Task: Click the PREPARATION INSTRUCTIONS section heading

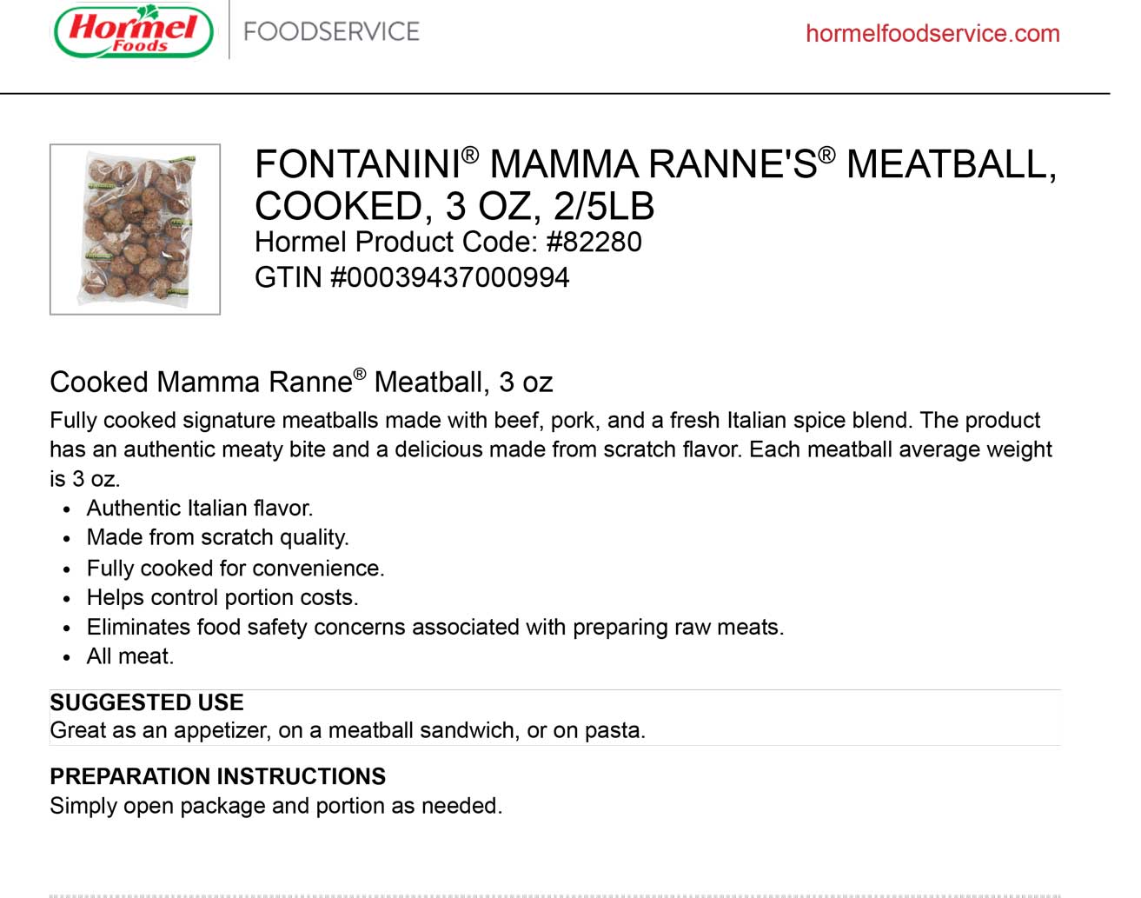Action: coord(217,776)
